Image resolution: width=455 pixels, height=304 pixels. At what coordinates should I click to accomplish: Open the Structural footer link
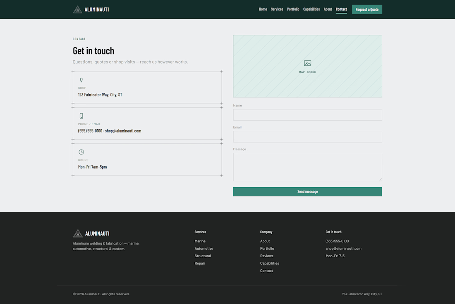click(203, 256)
